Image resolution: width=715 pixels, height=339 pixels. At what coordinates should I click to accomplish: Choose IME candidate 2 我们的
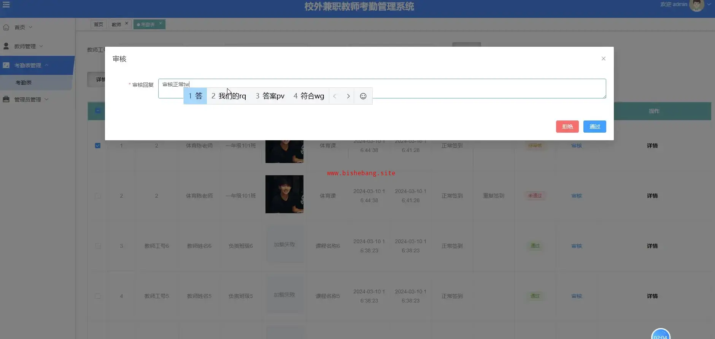coord(229,96)
